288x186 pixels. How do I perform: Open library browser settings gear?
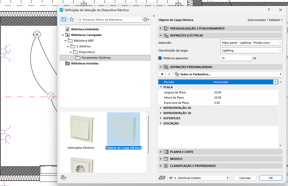pos(146,19)
